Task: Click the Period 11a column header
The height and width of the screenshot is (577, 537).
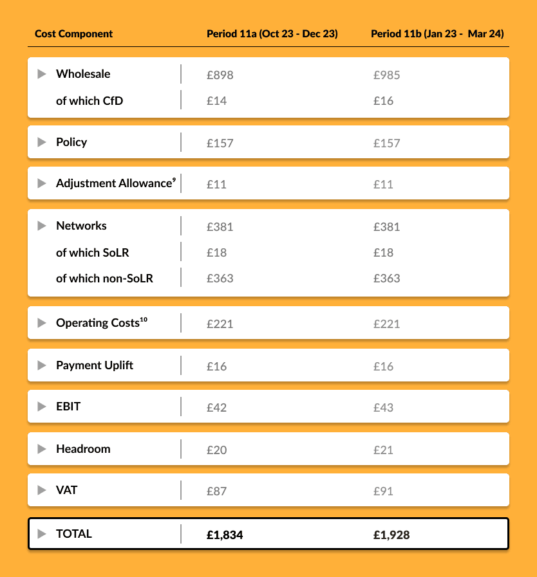Action: [272, 34]
